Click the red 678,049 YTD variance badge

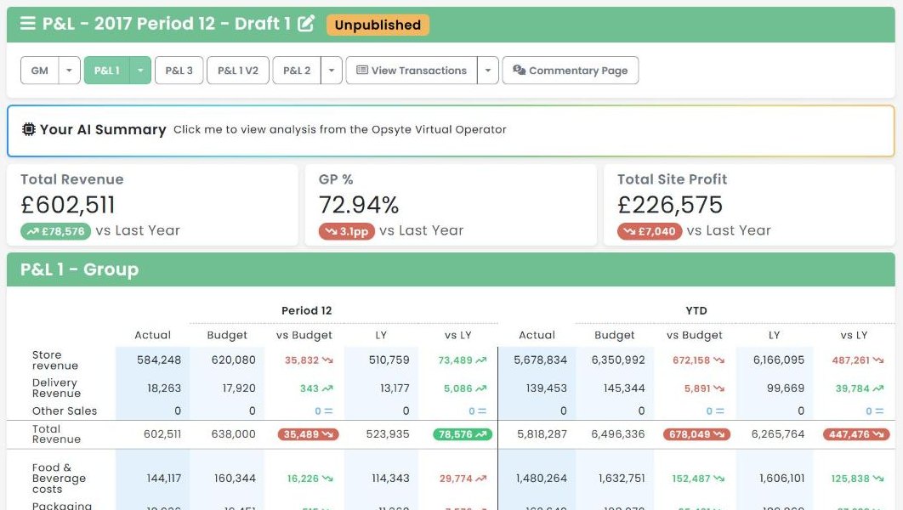click(697, 434)
